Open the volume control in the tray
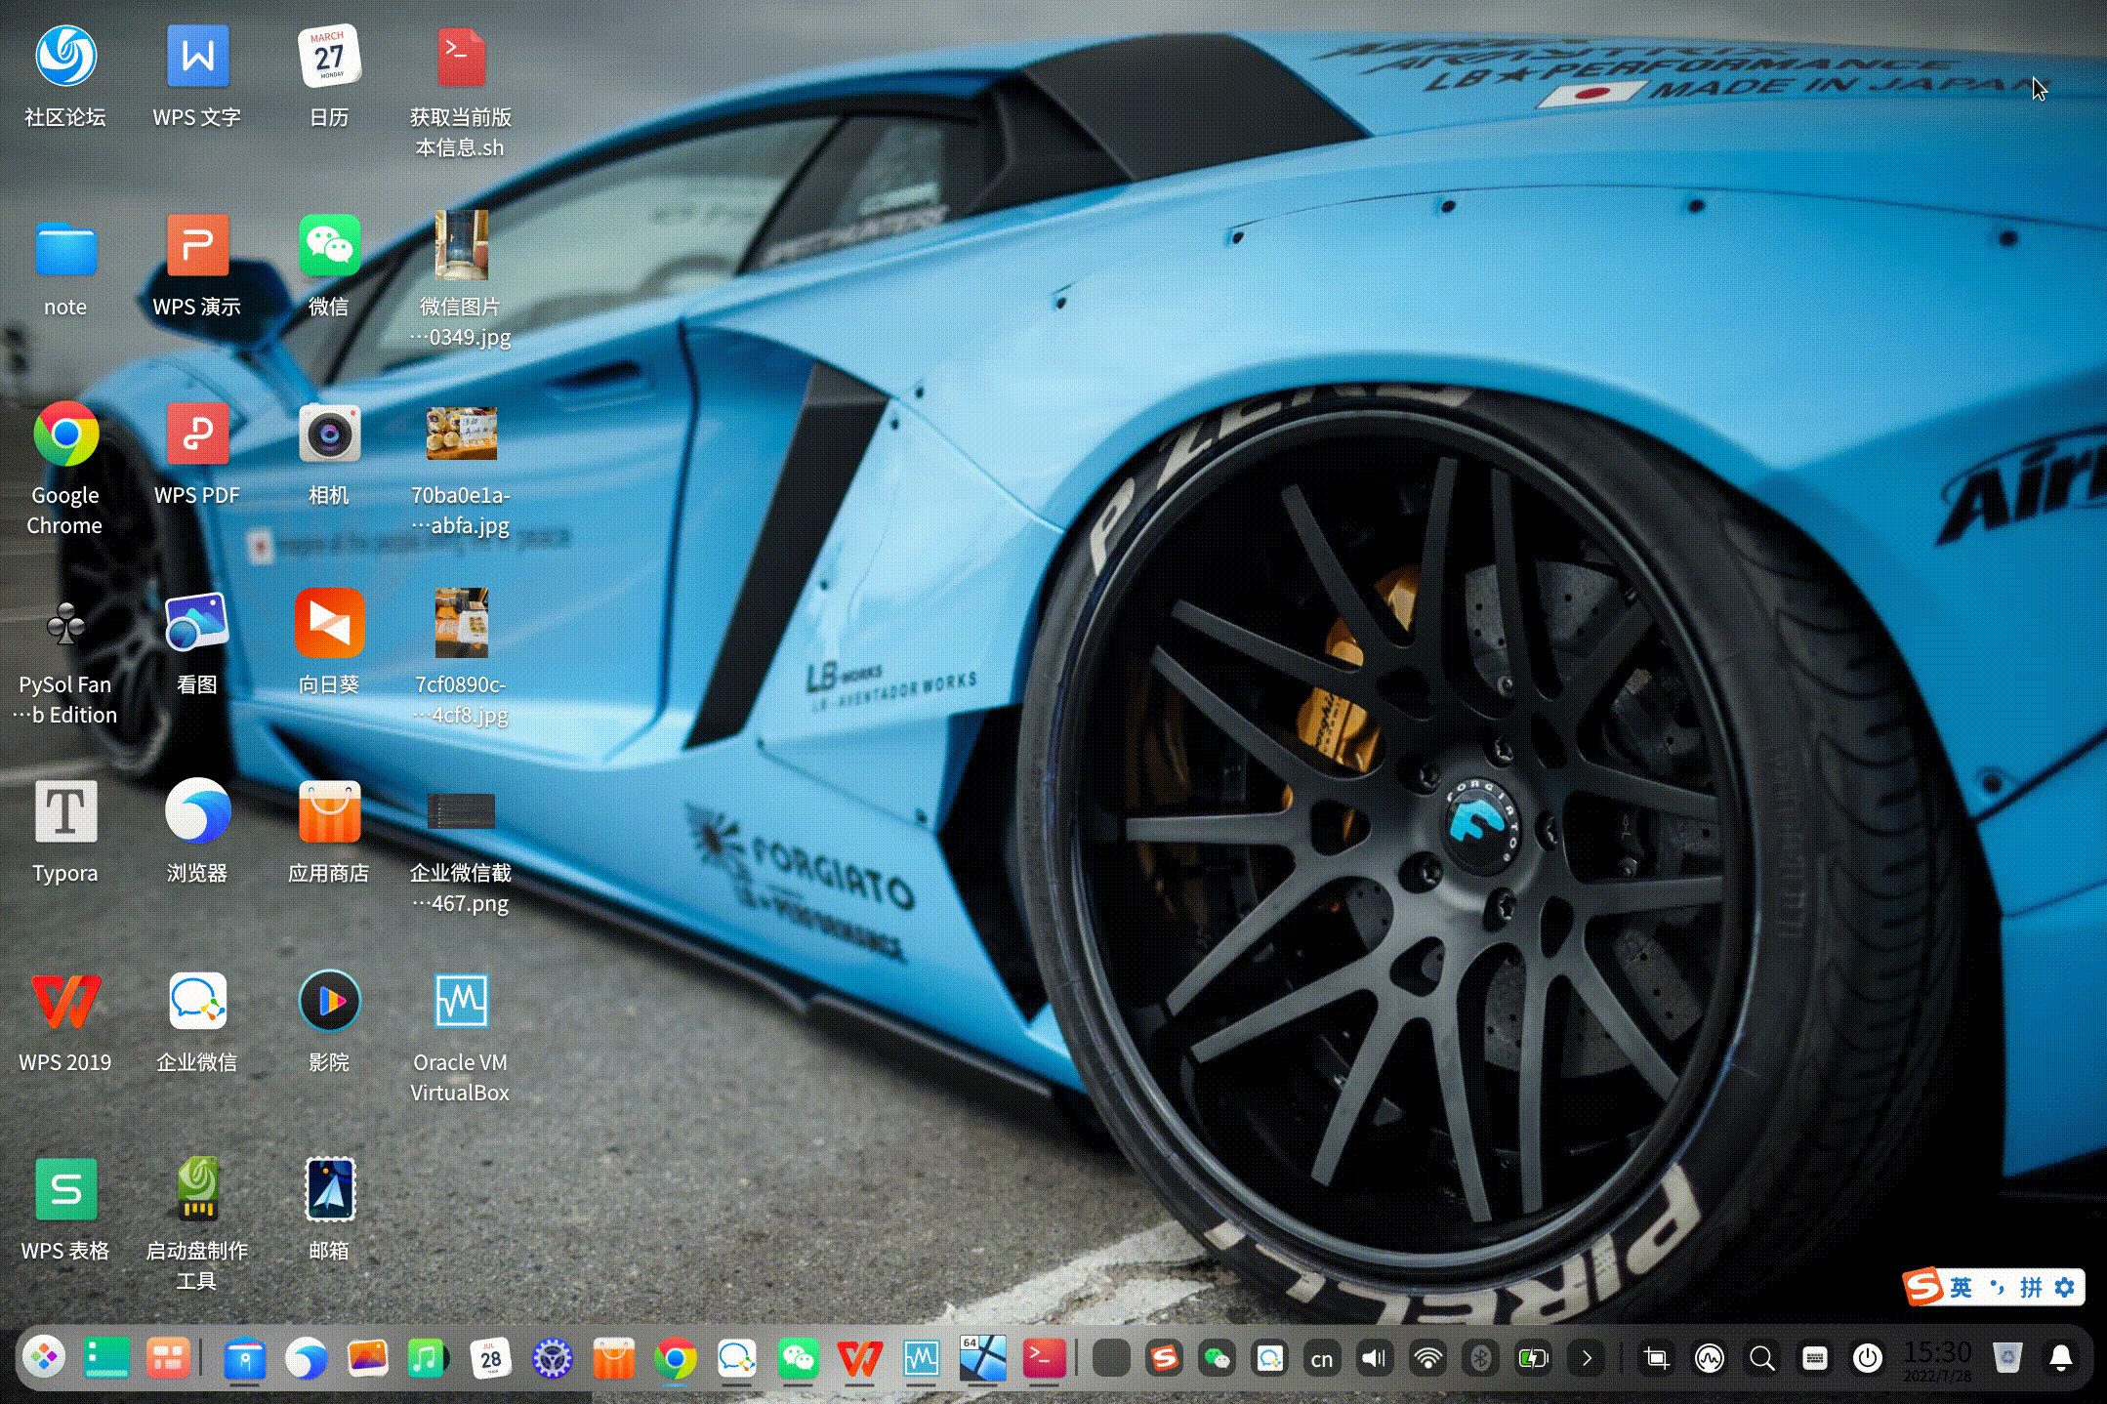Screen dimensions: 2107x1404 pos(1375,1358)
